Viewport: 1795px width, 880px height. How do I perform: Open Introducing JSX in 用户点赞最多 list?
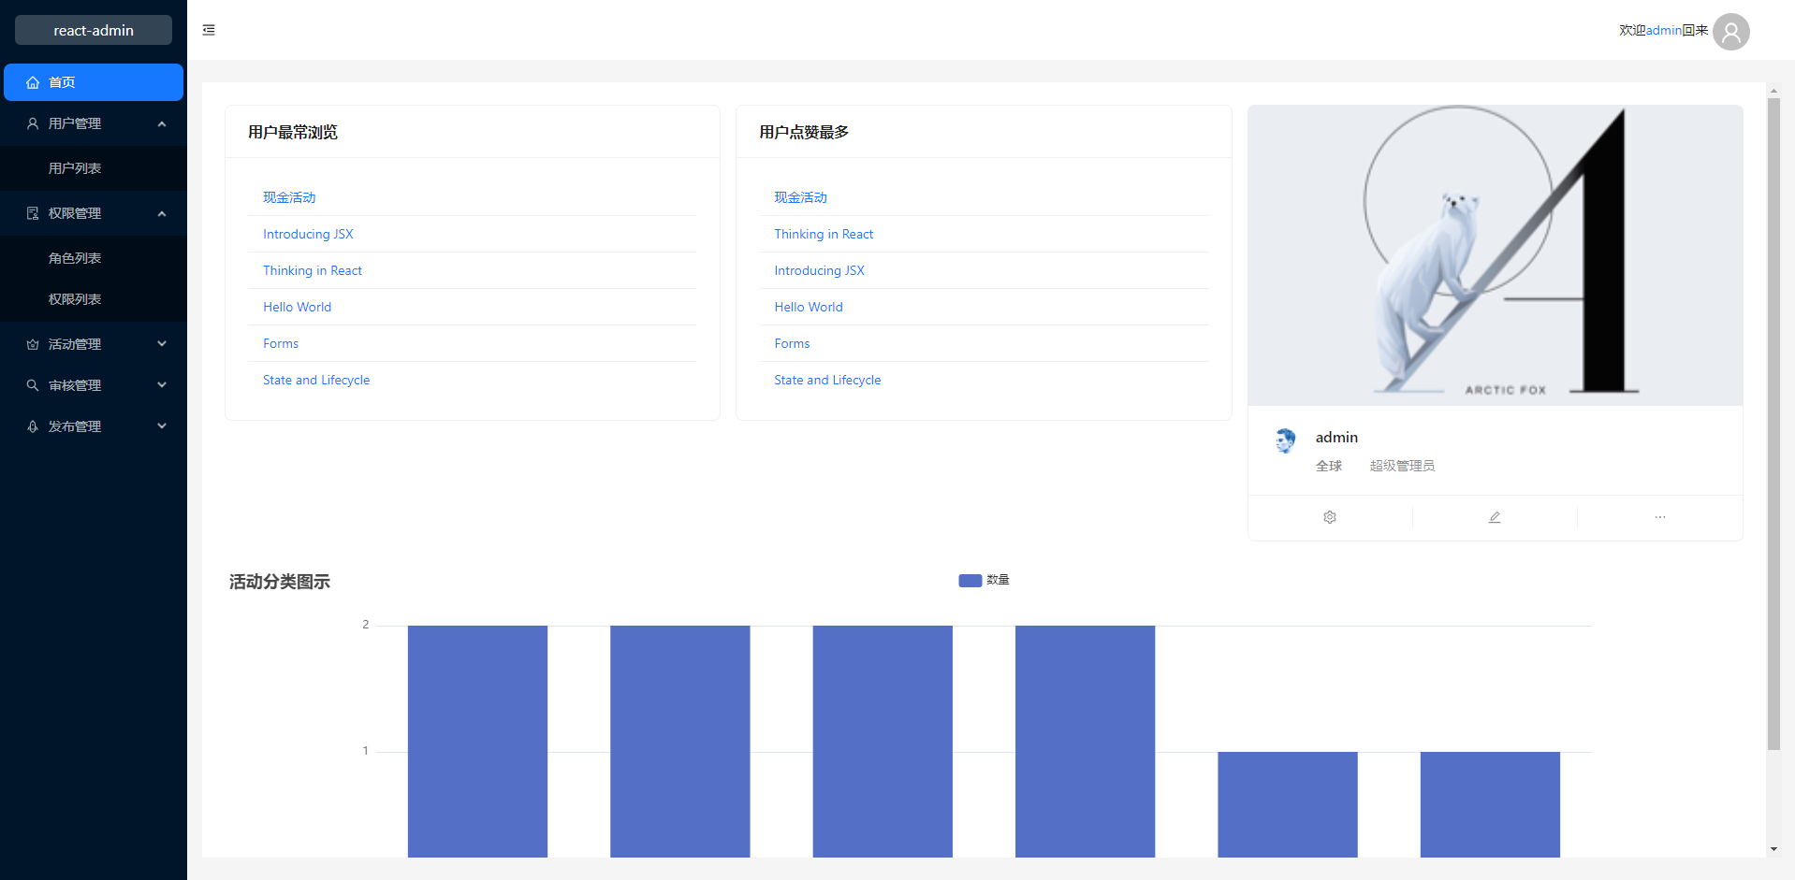click(x=819, y=270)
